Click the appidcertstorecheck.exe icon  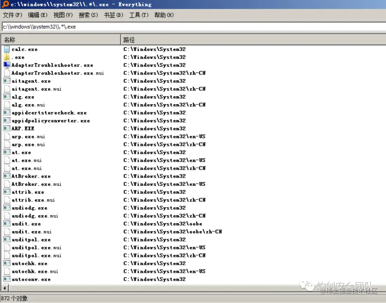click(7, 113)
